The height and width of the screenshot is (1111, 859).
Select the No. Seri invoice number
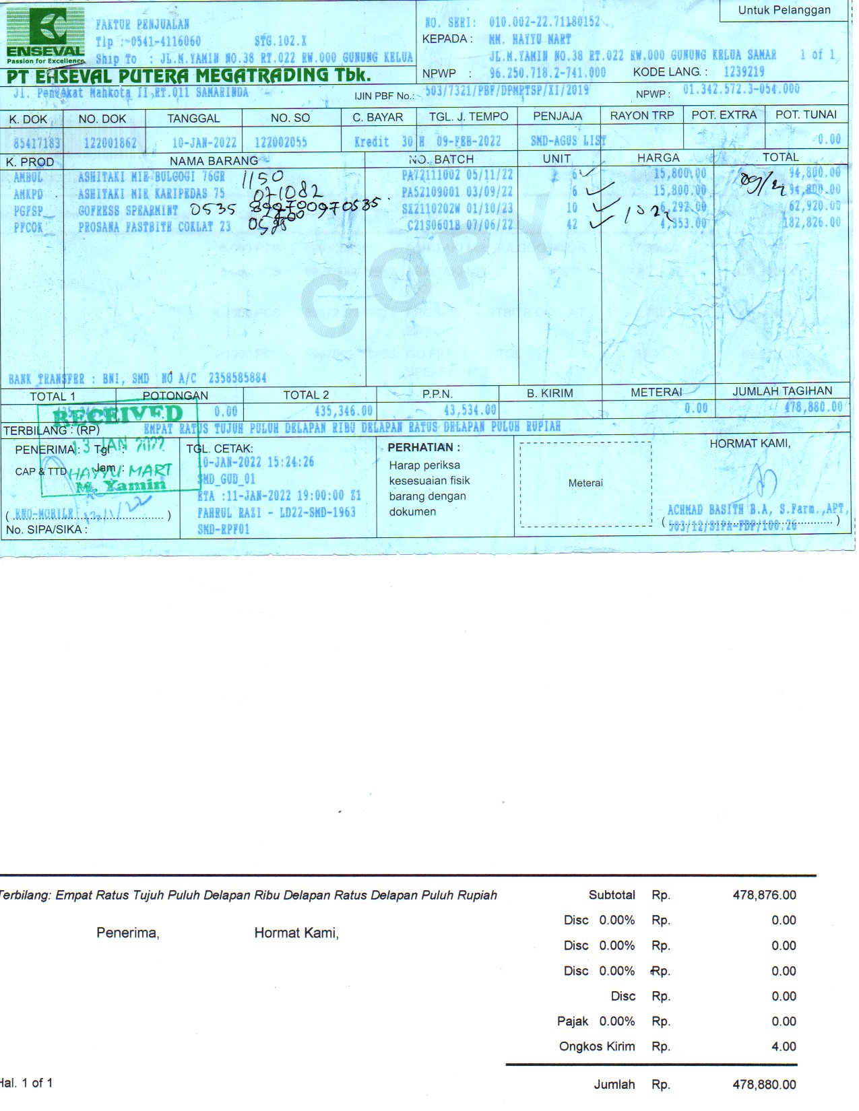pos(544,22)
